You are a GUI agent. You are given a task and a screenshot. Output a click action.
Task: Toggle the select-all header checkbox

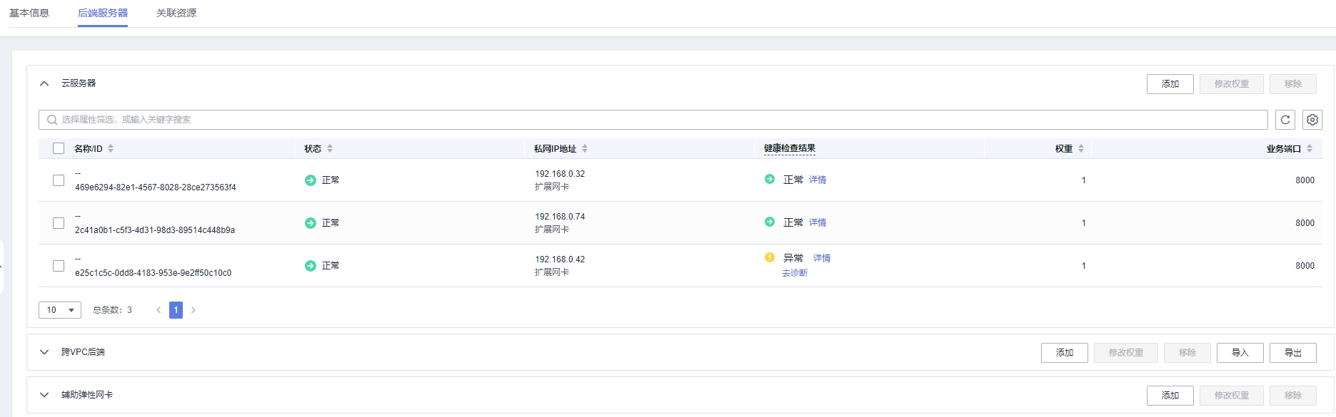pos(59,149)
